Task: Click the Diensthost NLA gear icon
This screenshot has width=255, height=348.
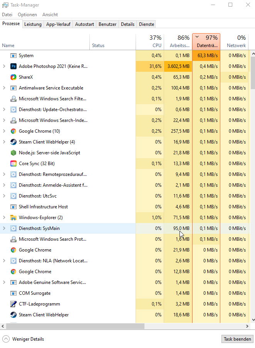Action: [13, 261]
